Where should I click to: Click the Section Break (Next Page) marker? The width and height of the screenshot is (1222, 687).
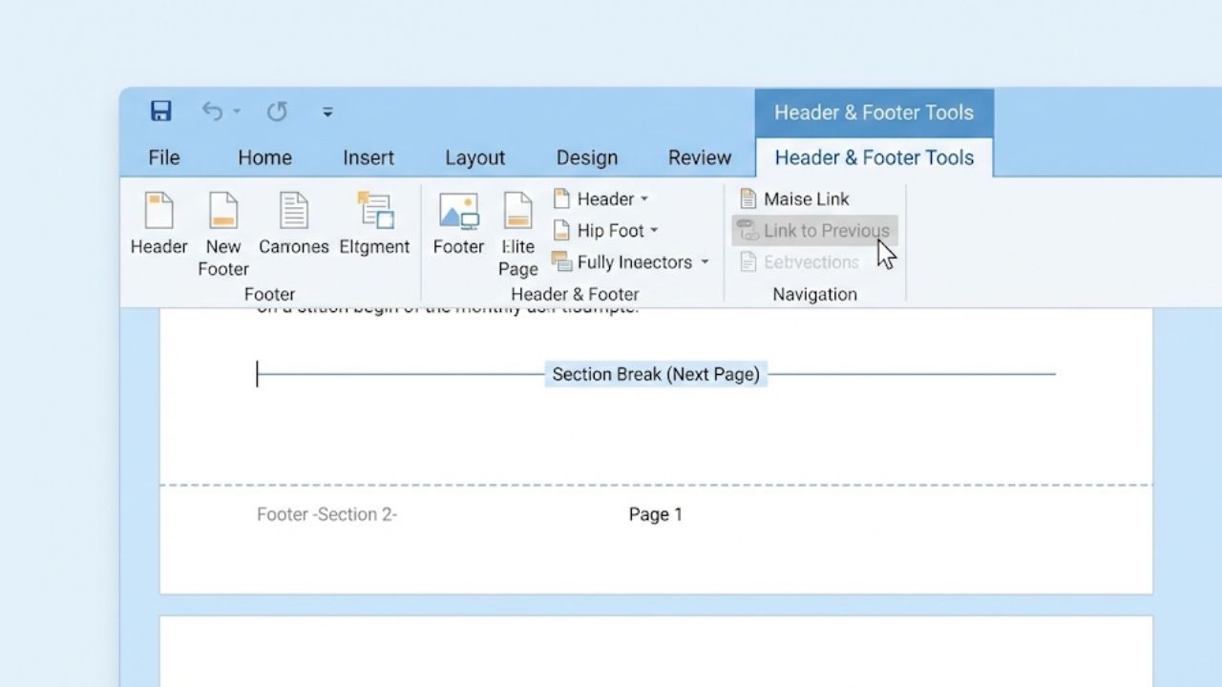click(655, 374)
